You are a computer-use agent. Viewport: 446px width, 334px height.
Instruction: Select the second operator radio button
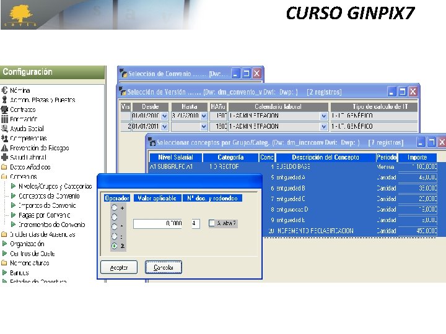point(115,217)
